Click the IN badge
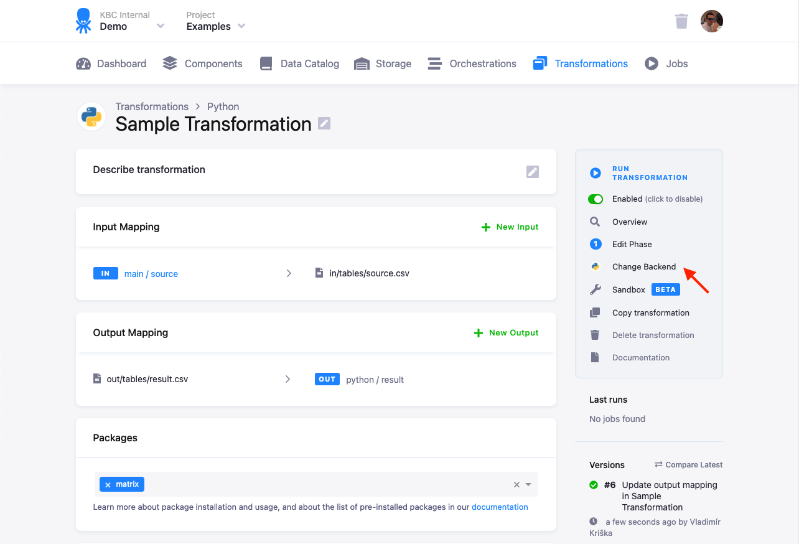 [x=106, y=273]
